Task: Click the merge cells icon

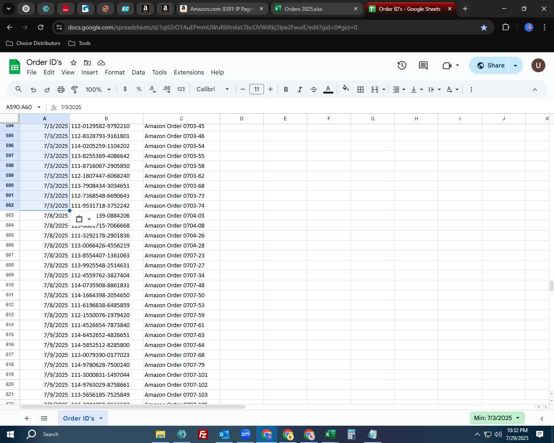Action: (x=375, y=89)
